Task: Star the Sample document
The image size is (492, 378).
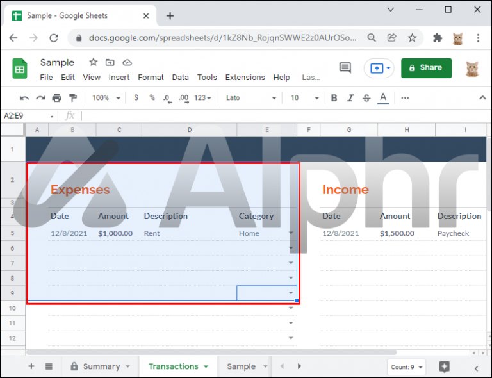Action: click(93, 62)
